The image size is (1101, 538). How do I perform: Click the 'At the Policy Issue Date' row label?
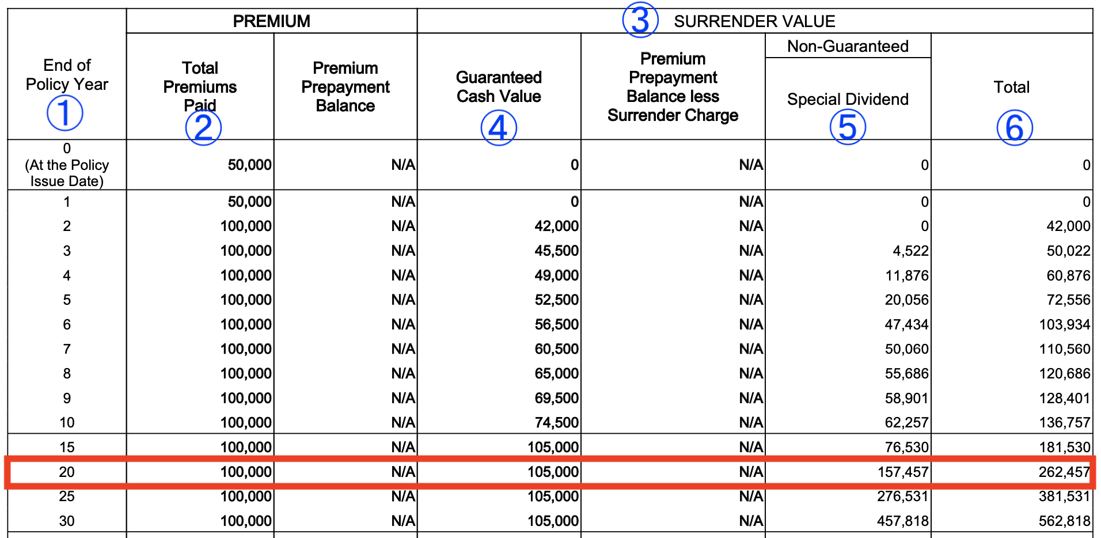click(67, 173)
